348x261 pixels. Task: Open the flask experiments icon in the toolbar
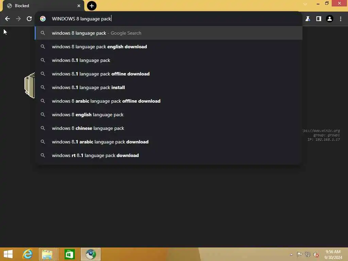click(308, 19)
